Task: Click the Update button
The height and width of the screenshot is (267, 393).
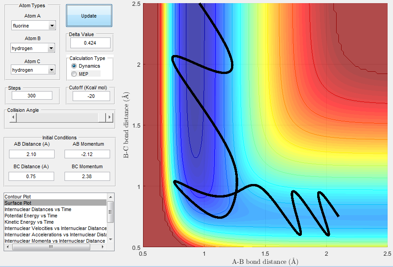Action: [x=89, y=15]
